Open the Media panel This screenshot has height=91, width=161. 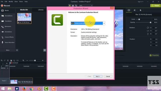5,11
